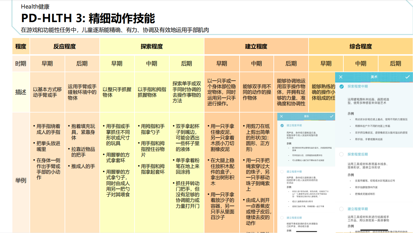Tap the checkmark in the 音乐 panel header
Viewport: 413px width, 233px height.
click(x=332, y=116)
